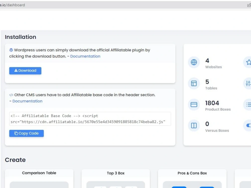Open WordPress plugin Documentation link

pos(85,56)
